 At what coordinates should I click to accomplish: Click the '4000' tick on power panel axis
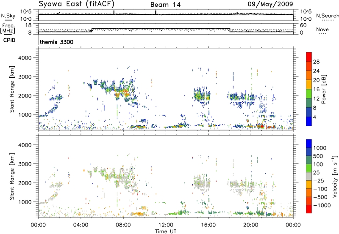point(25,58)
